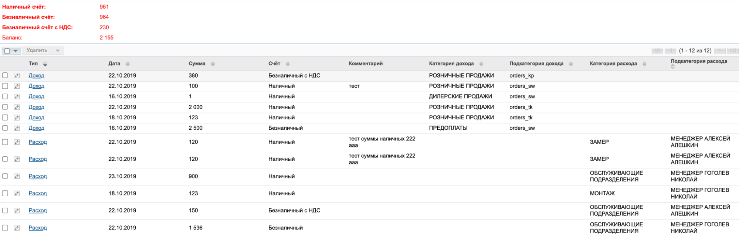739x235 pixels.
Task: Sort by Дата using its sort arrows
Action: pos(128,64)
